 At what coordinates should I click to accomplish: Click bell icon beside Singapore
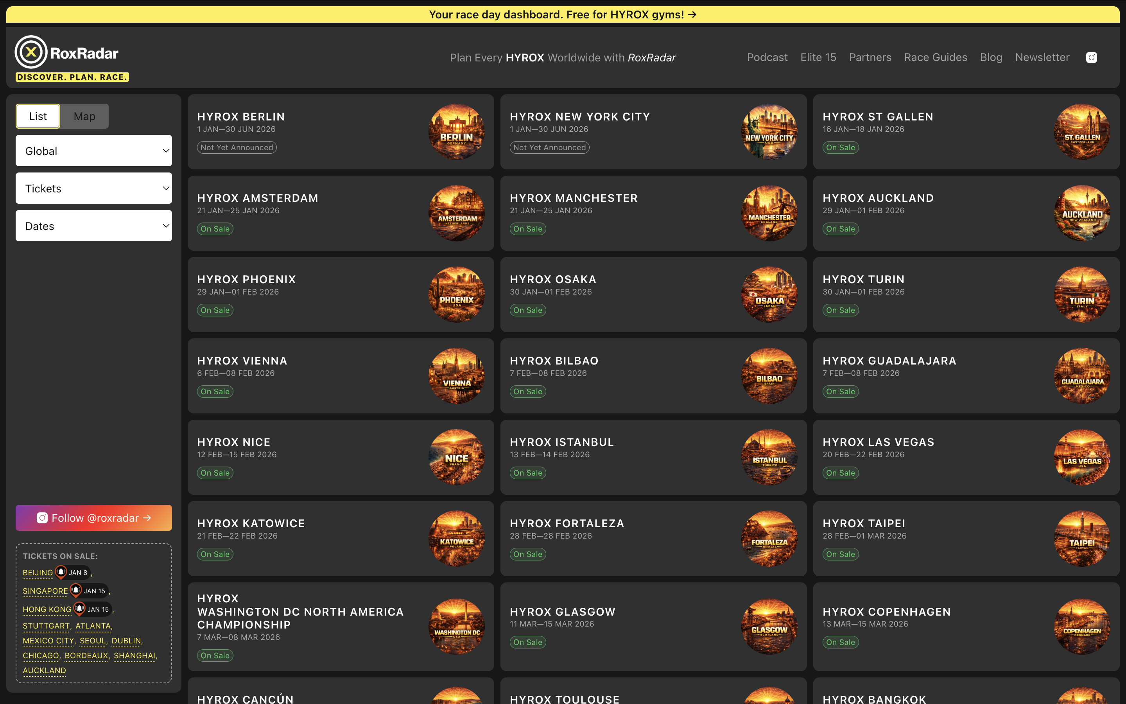[x=76, y=590]
